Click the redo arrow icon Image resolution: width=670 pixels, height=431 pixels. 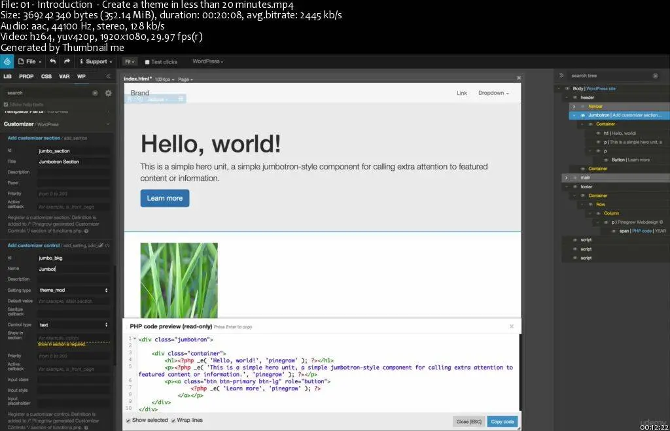pos(67,61)
